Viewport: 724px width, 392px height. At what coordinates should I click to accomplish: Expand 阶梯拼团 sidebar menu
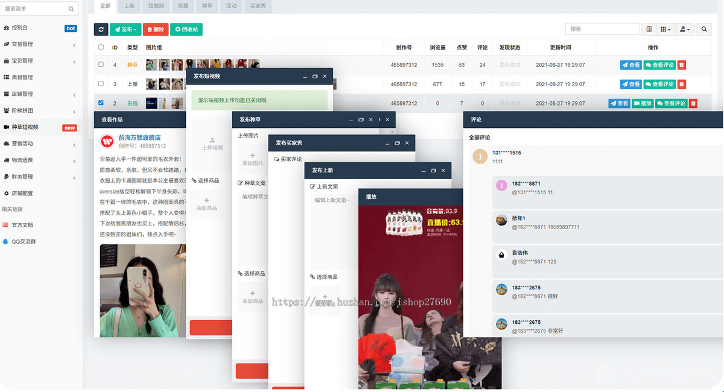[x=41, y=110]
